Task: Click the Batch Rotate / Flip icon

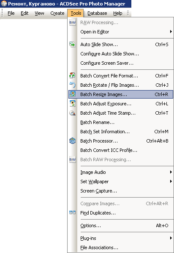Action: click(73, 85)
